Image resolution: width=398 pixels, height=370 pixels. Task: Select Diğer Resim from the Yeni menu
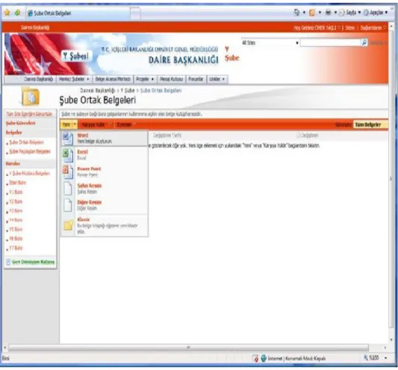pos(104,205)
